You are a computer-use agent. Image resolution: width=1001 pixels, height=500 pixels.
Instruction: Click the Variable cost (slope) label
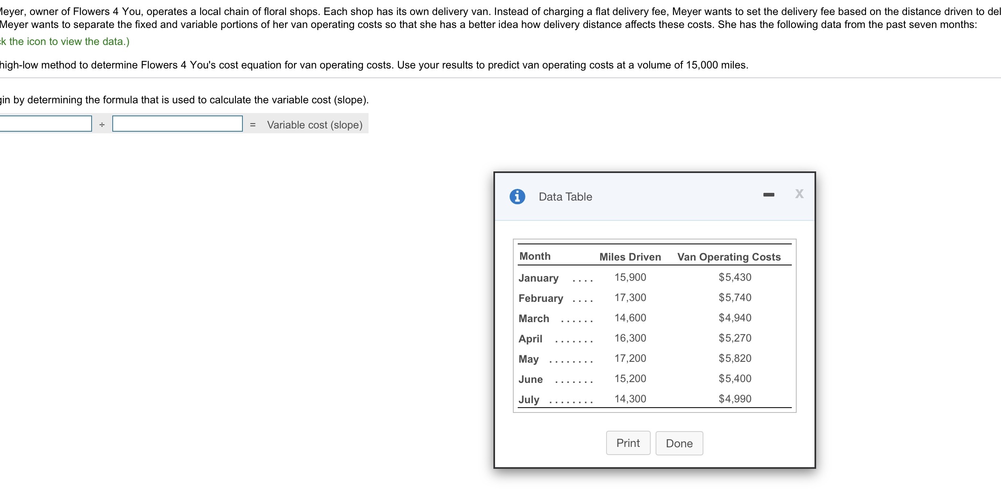[315, 125]
